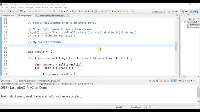
Task: Click line 60 'int result = -1;'
Action: pos(41,52)
